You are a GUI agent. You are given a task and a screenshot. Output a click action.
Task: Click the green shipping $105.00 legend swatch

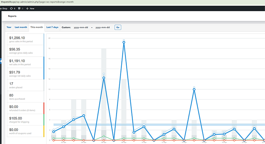[x=44, y=119]
